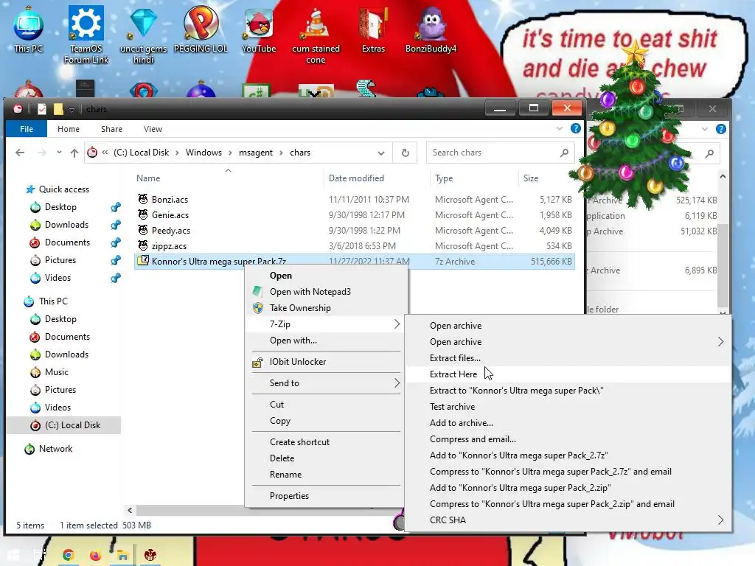
Task: Switch to the View ribbon tab
Action: coord(153,129)
